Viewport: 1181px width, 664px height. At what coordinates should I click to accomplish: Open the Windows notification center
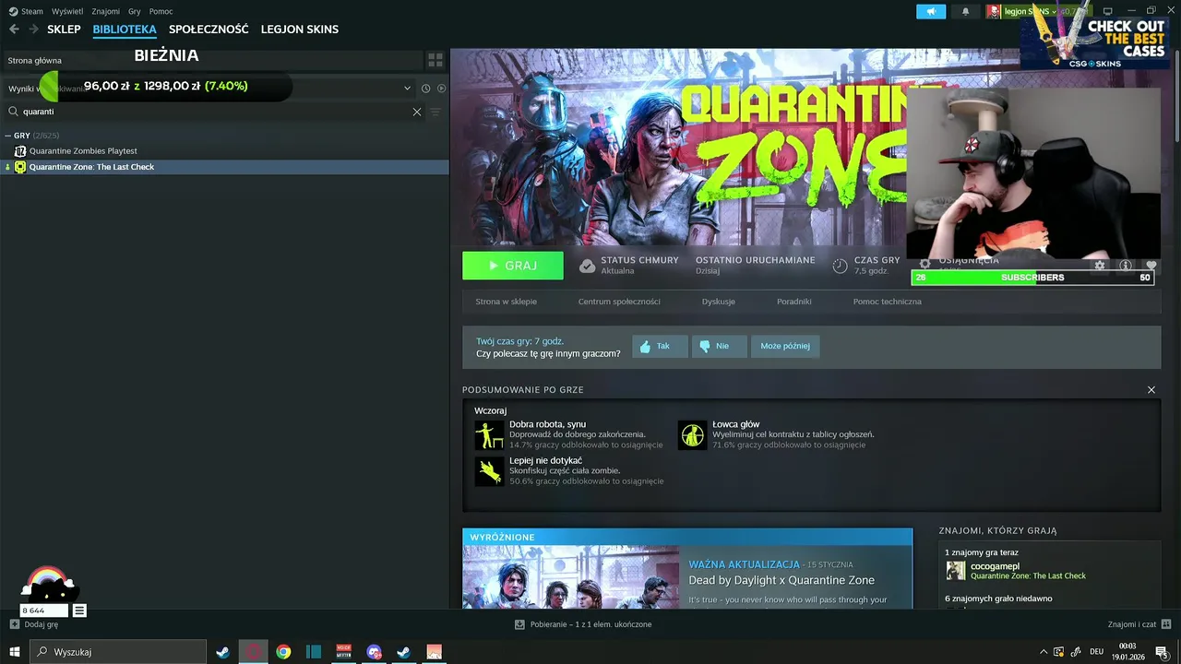tap(1162, 652)
